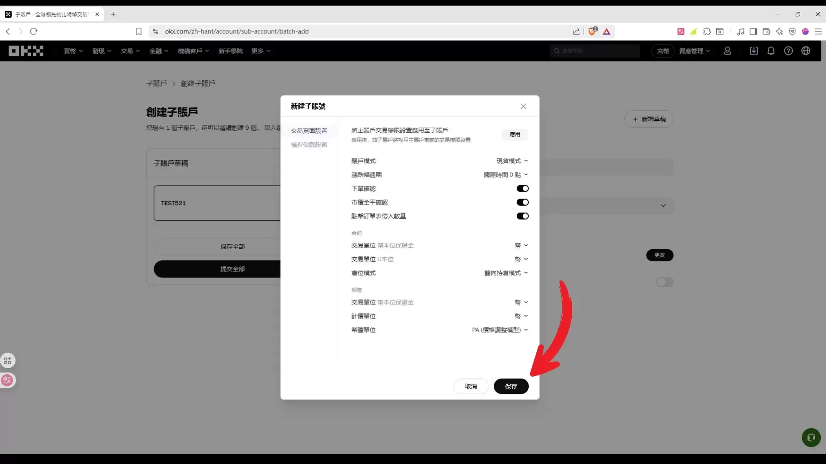Click the 應用 button to apply main account settings
The height and width of the screenshot is (464, 826).
point(515,134)
